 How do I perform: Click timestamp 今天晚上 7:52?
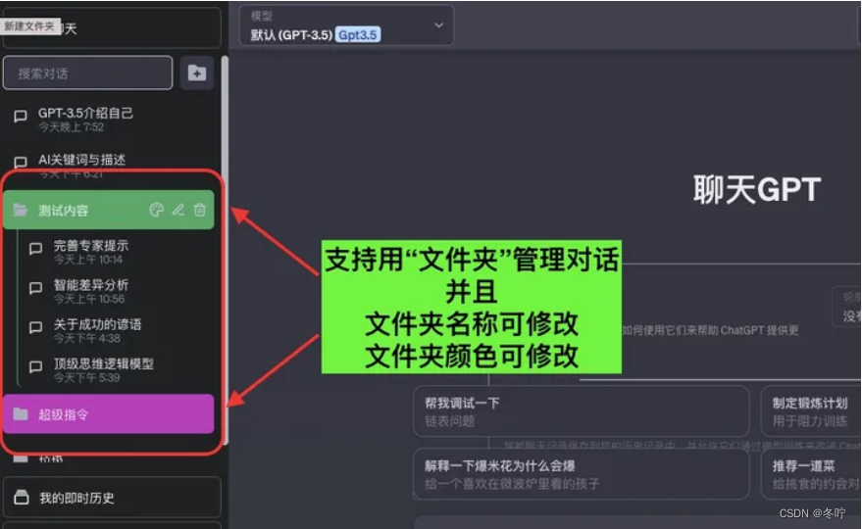point(71,127)
